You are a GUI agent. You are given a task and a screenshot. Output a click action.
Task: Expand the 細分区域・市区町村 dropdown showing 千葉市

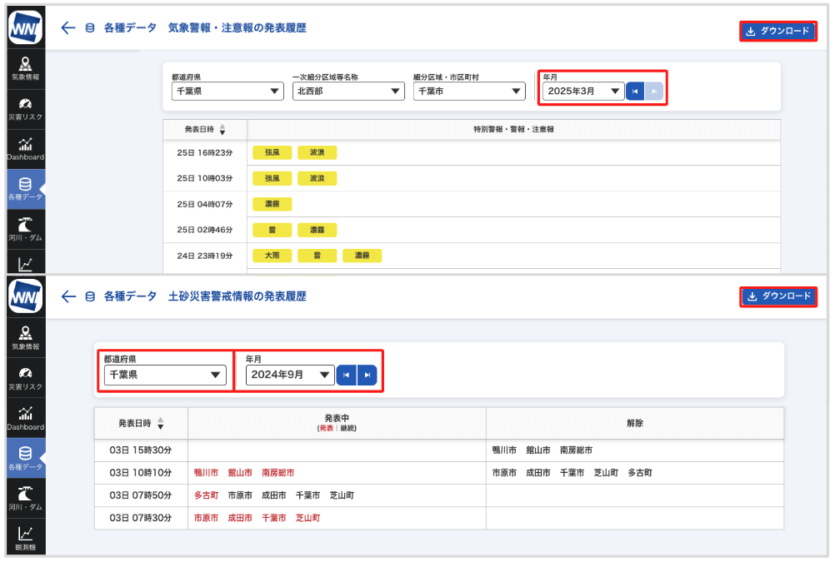click(469, 91)
